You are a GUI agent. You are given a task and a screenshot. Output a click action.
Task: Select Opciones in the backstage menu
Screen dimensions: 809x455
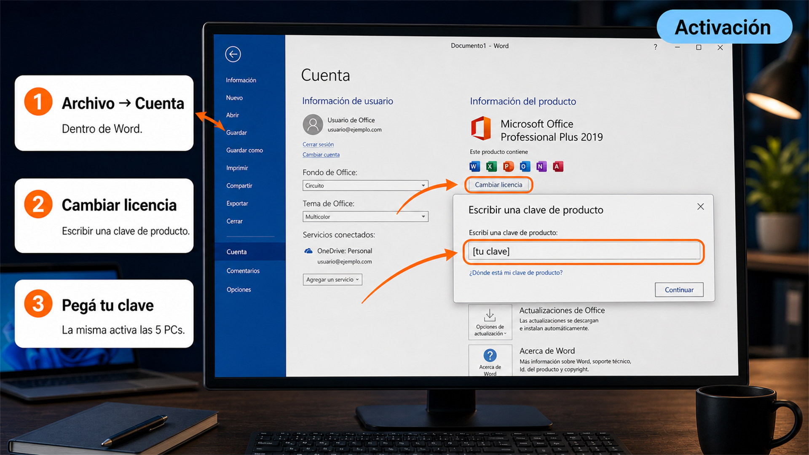239,290
